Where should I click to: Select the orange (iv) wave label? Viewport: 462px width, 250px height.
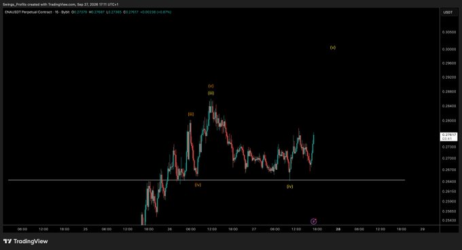(198, 185)
